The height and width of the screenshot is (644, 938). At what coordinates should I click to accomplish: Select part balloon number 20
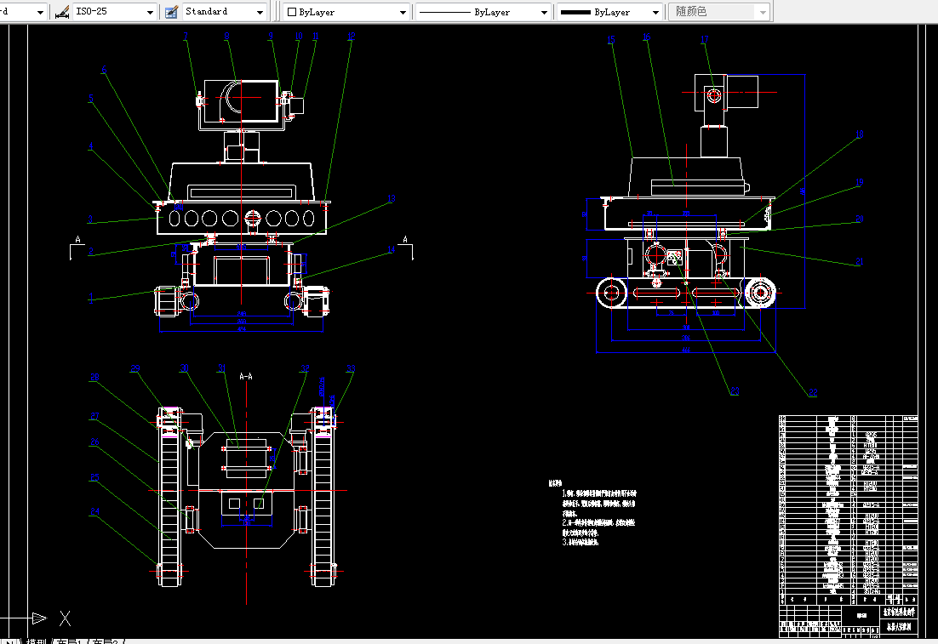[x=860, y=219]
